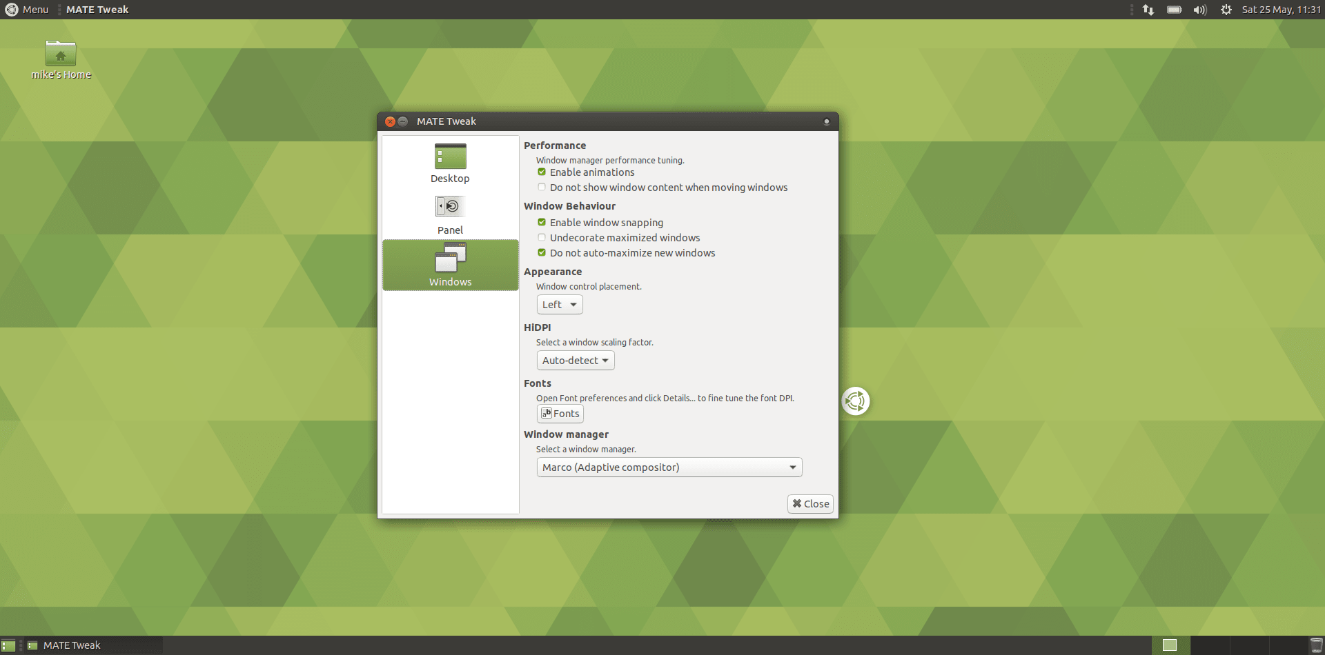Open the Sat 25 May clock calendar
Image resolution: width=1325 pixels, height=655 pixels.
(1281, 10)
